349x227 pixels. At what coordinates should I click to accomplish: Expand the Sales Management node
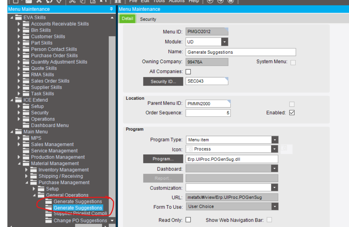click(19, 144)
